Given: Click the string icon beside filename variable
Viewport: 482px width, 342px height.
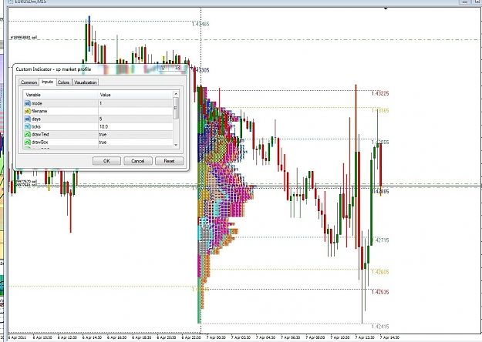Looking at the screenshot, I should tap(27, 111).
